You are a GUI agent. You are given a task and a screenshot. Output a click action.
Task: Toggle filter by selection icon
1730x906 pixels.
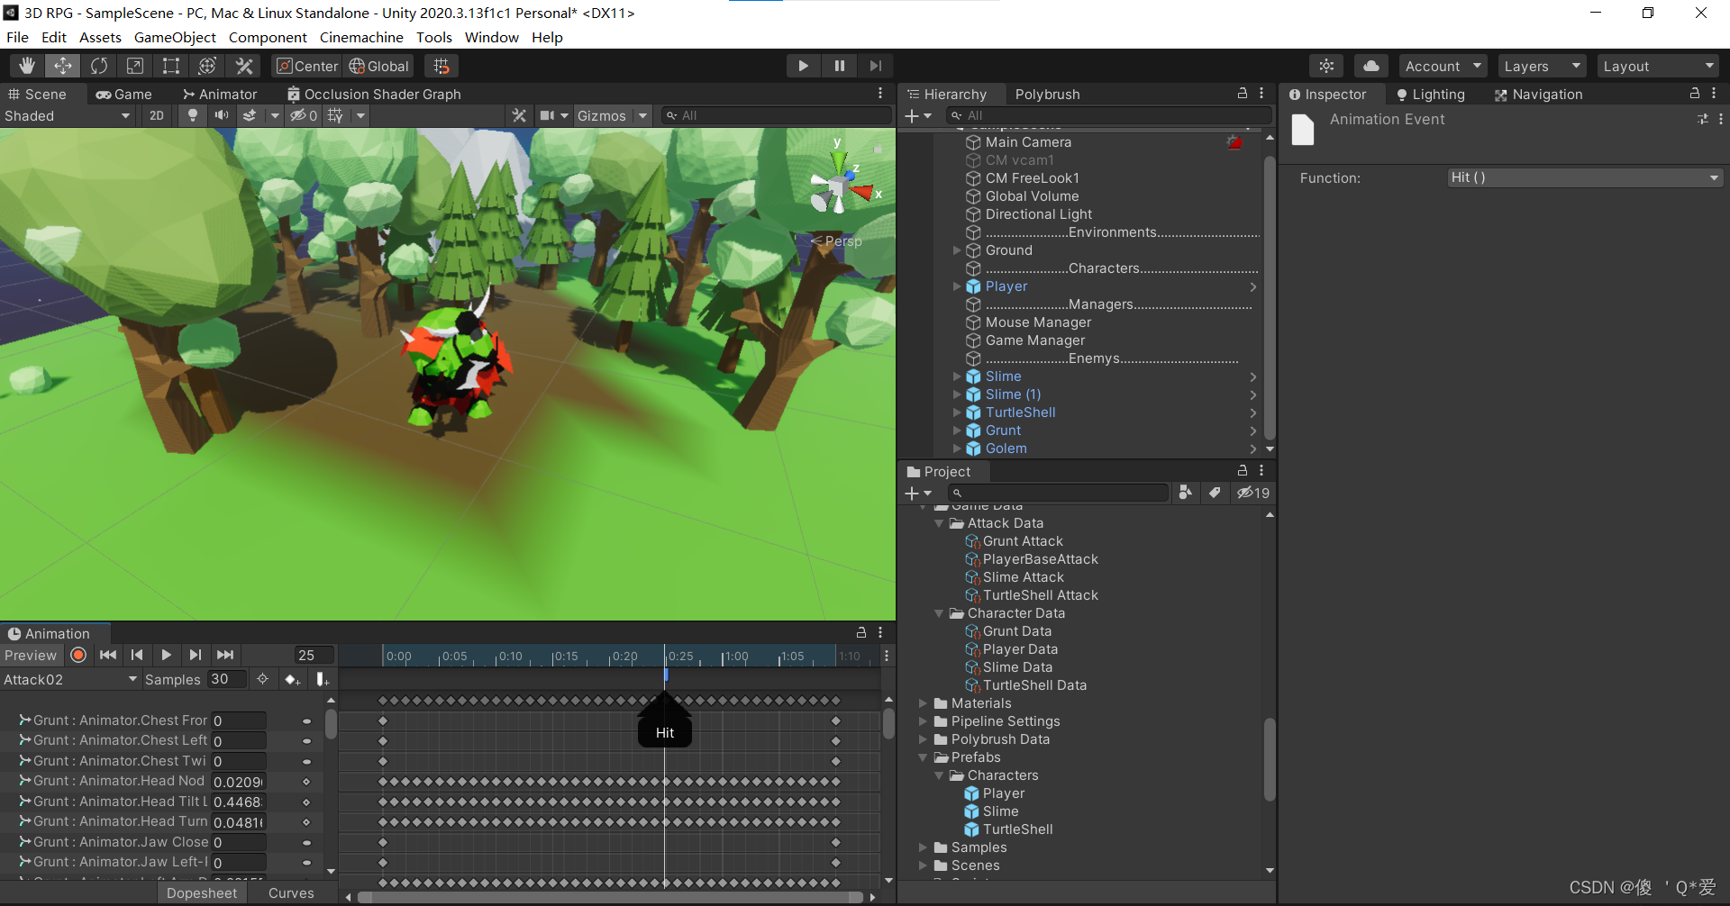[262, 679]
